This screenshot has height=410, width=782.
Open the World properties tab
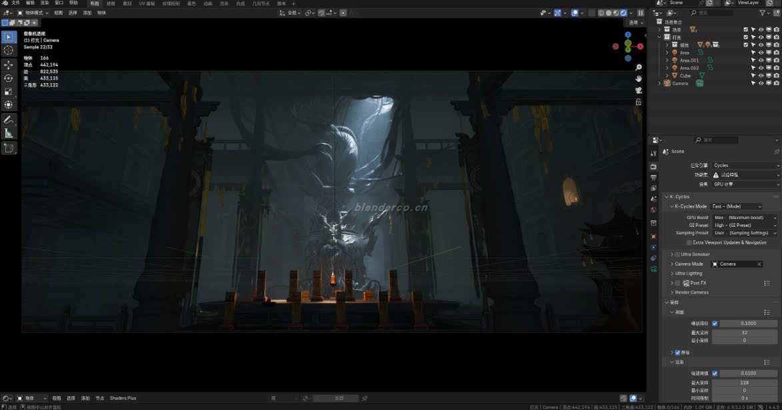[x=653, y=210]
